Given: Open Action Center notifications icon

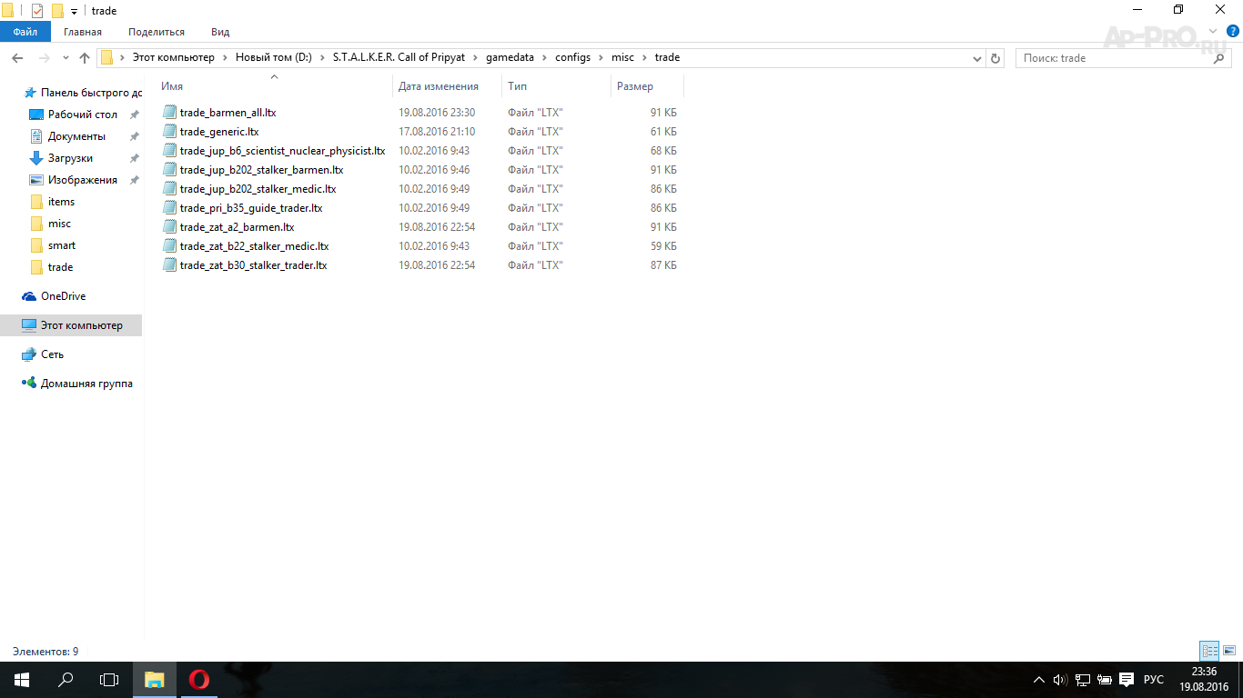Looking at the screenshot, I should [x=1126, y=679].
